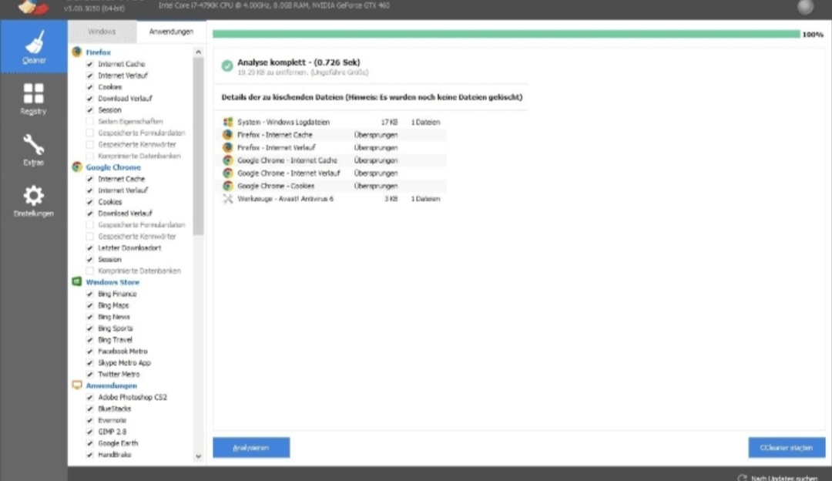Select the Anwendungen tab
Viewport: 832px width, 481px height.
pos(171,32)
